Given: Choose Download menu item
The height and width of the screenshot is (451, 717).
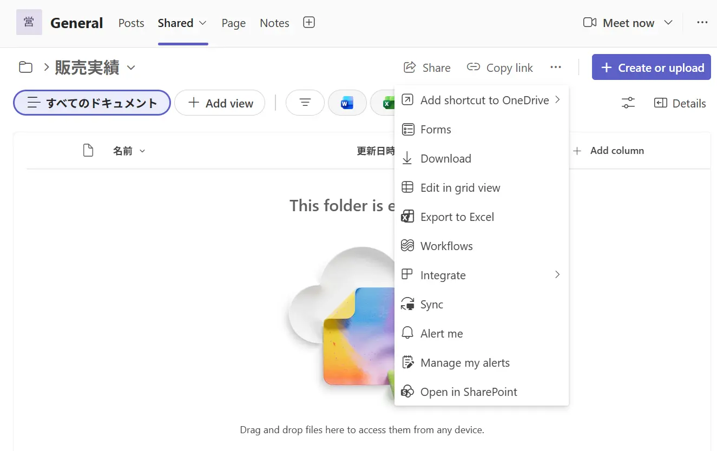Looking at the screenshot, I should pos(482,158).
